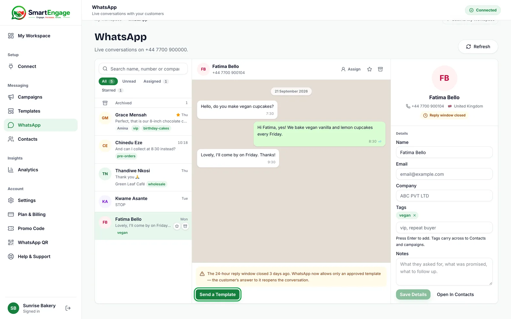Open Analytics chart icon

11,170
